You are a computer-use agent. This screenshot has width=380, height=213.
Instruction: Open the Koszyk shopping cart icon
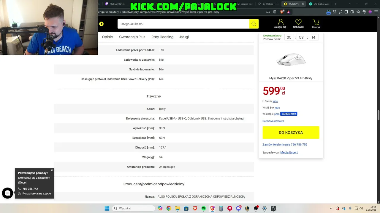(x=316, y=24)
